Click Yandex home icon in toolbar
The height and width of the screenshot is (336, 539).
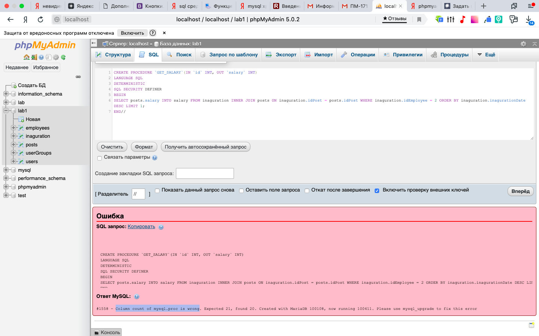(x=25, y=19)
